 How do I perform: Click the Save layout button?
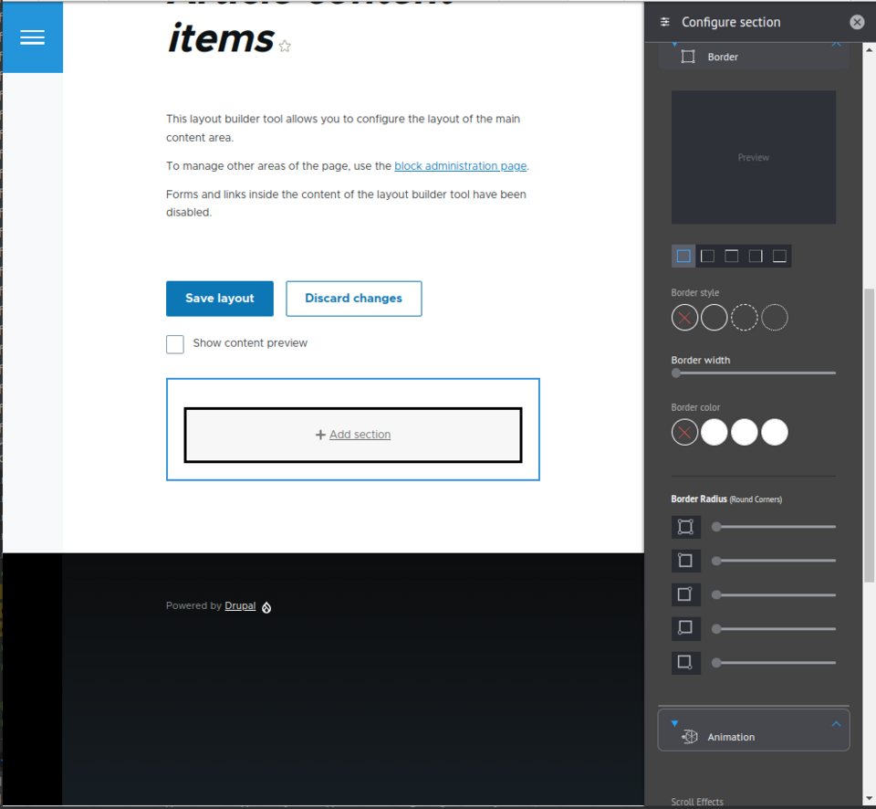click(x=220, y=299)
